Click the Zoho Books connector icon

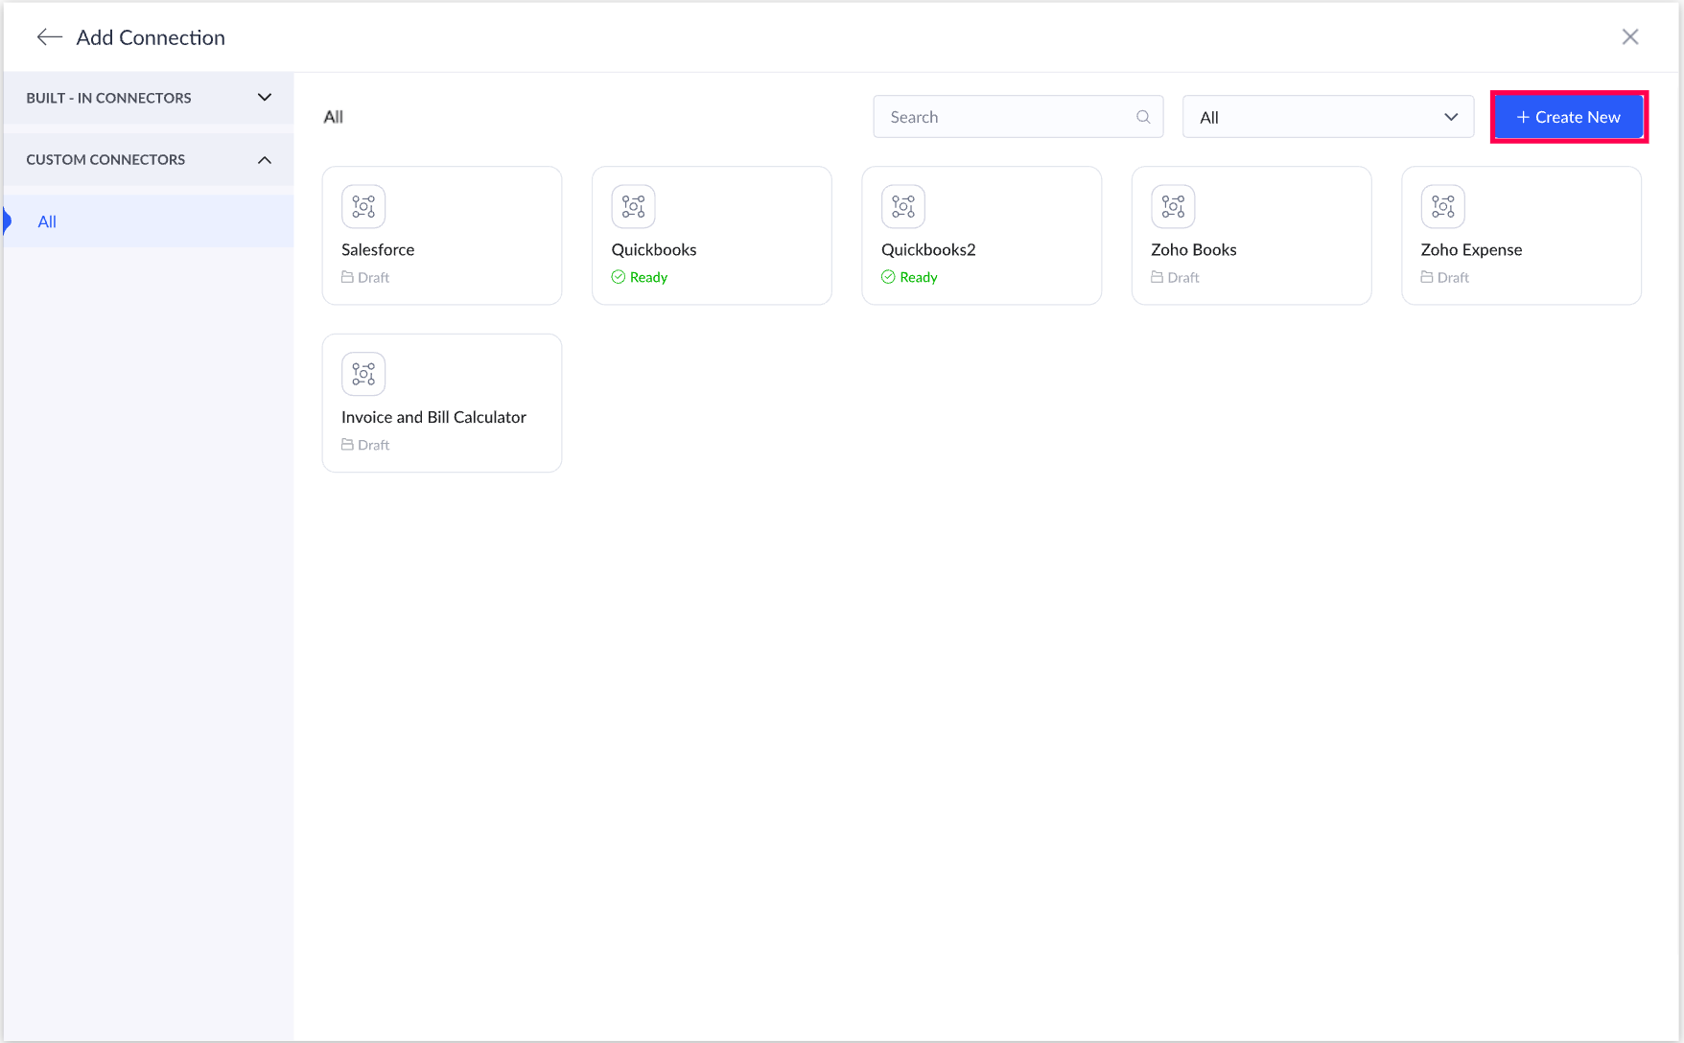(1173, 206)
